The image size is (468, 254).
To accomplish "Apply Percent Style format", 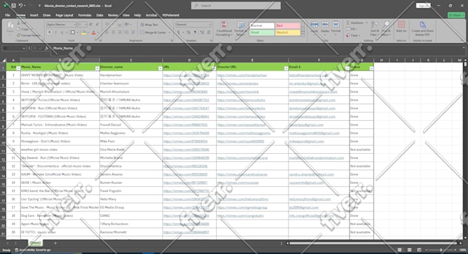I will point(189,32).
